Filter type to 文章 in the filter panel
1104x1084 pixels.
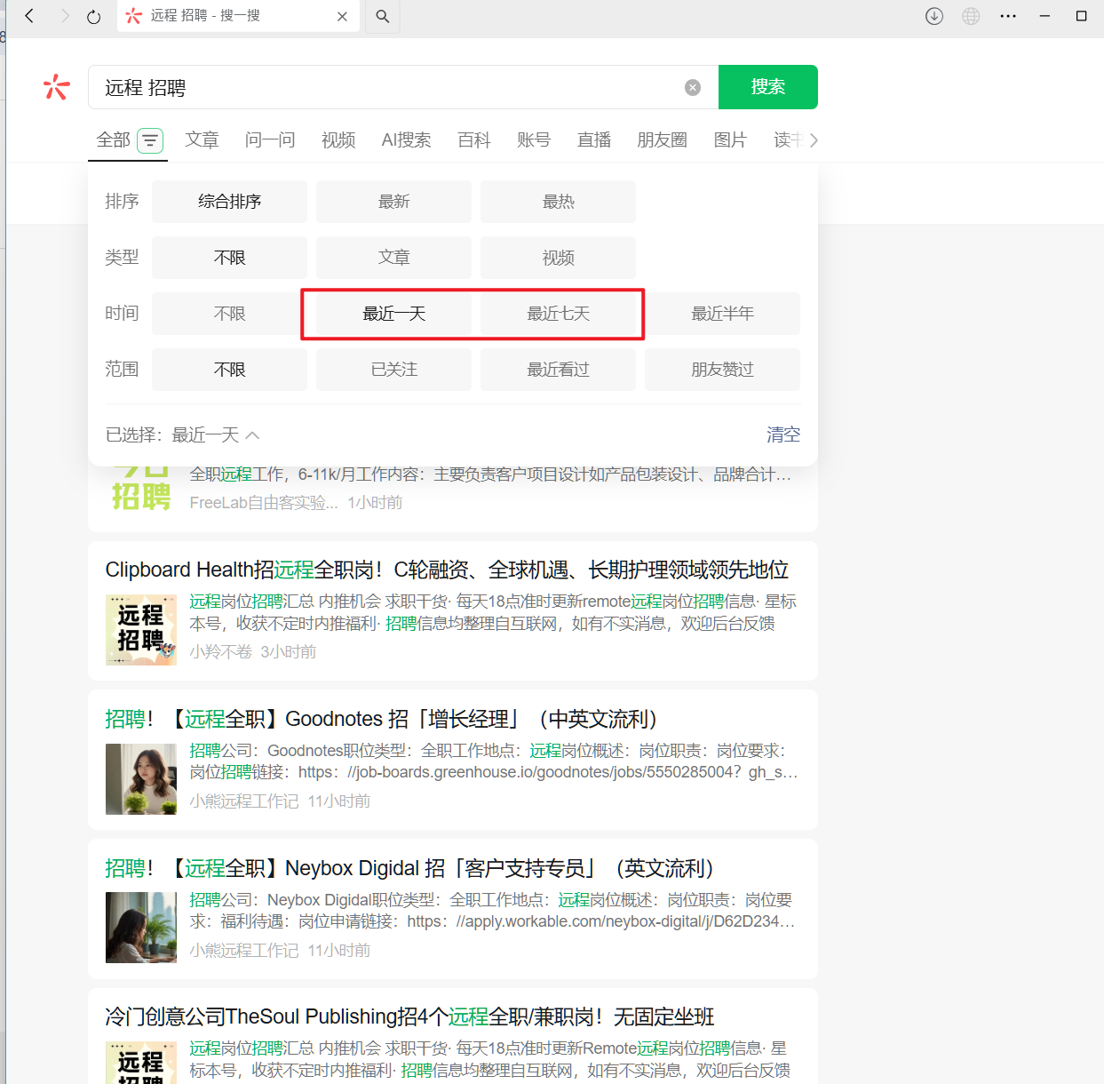pos(393,258)
